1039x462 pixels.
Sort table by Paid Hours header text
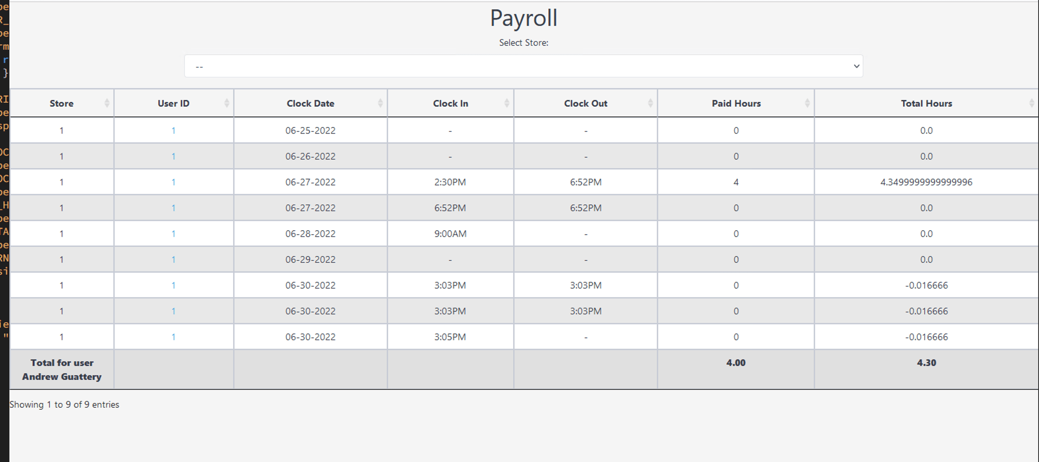(x=736, y=103)
